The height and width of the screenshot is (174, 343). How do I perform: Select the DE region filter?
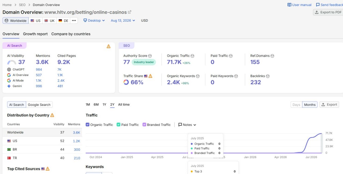point(64,21)
